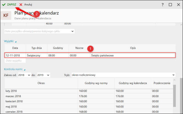The height and width of the screenshot is (114, 183).
Task: Click the Data column header in Wyjątki
Action: point(15,48)
